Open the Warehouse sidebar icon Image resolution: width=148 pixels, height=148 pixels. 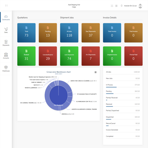tap(6, 67)
